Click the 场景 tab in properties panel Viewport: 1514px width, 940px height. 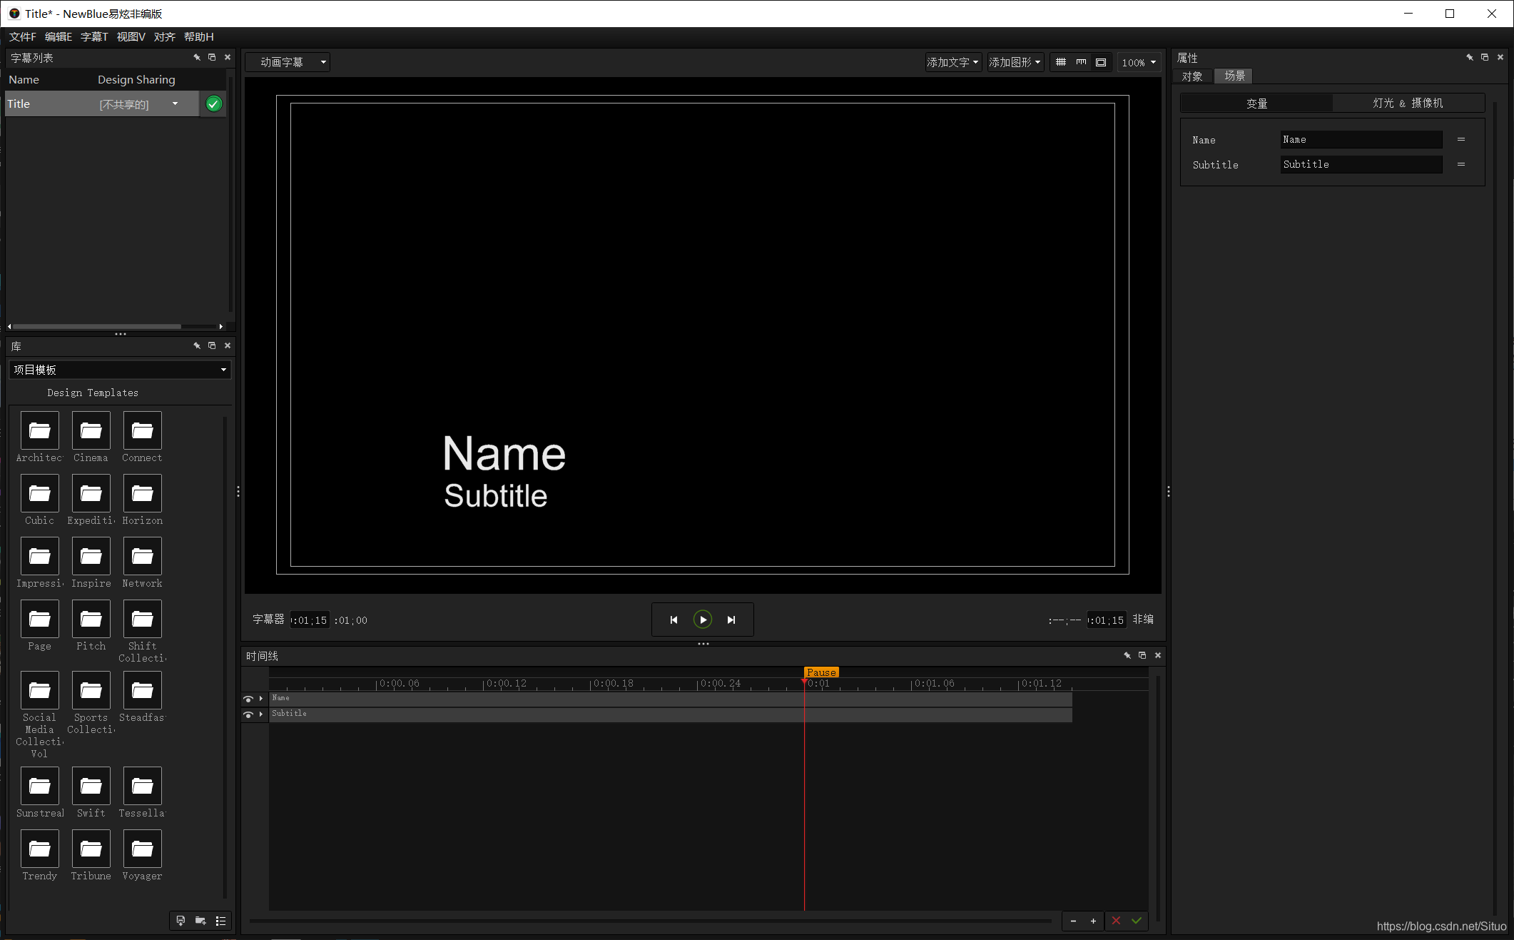tap(1235, 76)
